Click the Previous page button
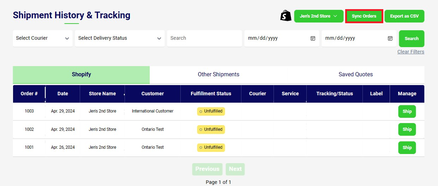Viewport: 438px width, 186px height. (207, 169)
